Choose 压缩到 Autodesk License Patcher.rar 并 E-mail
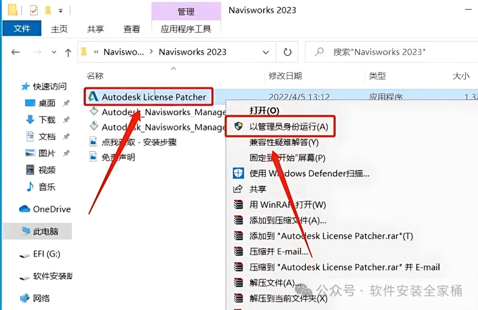This screenshot has height=310, width=478. [344, 267]
